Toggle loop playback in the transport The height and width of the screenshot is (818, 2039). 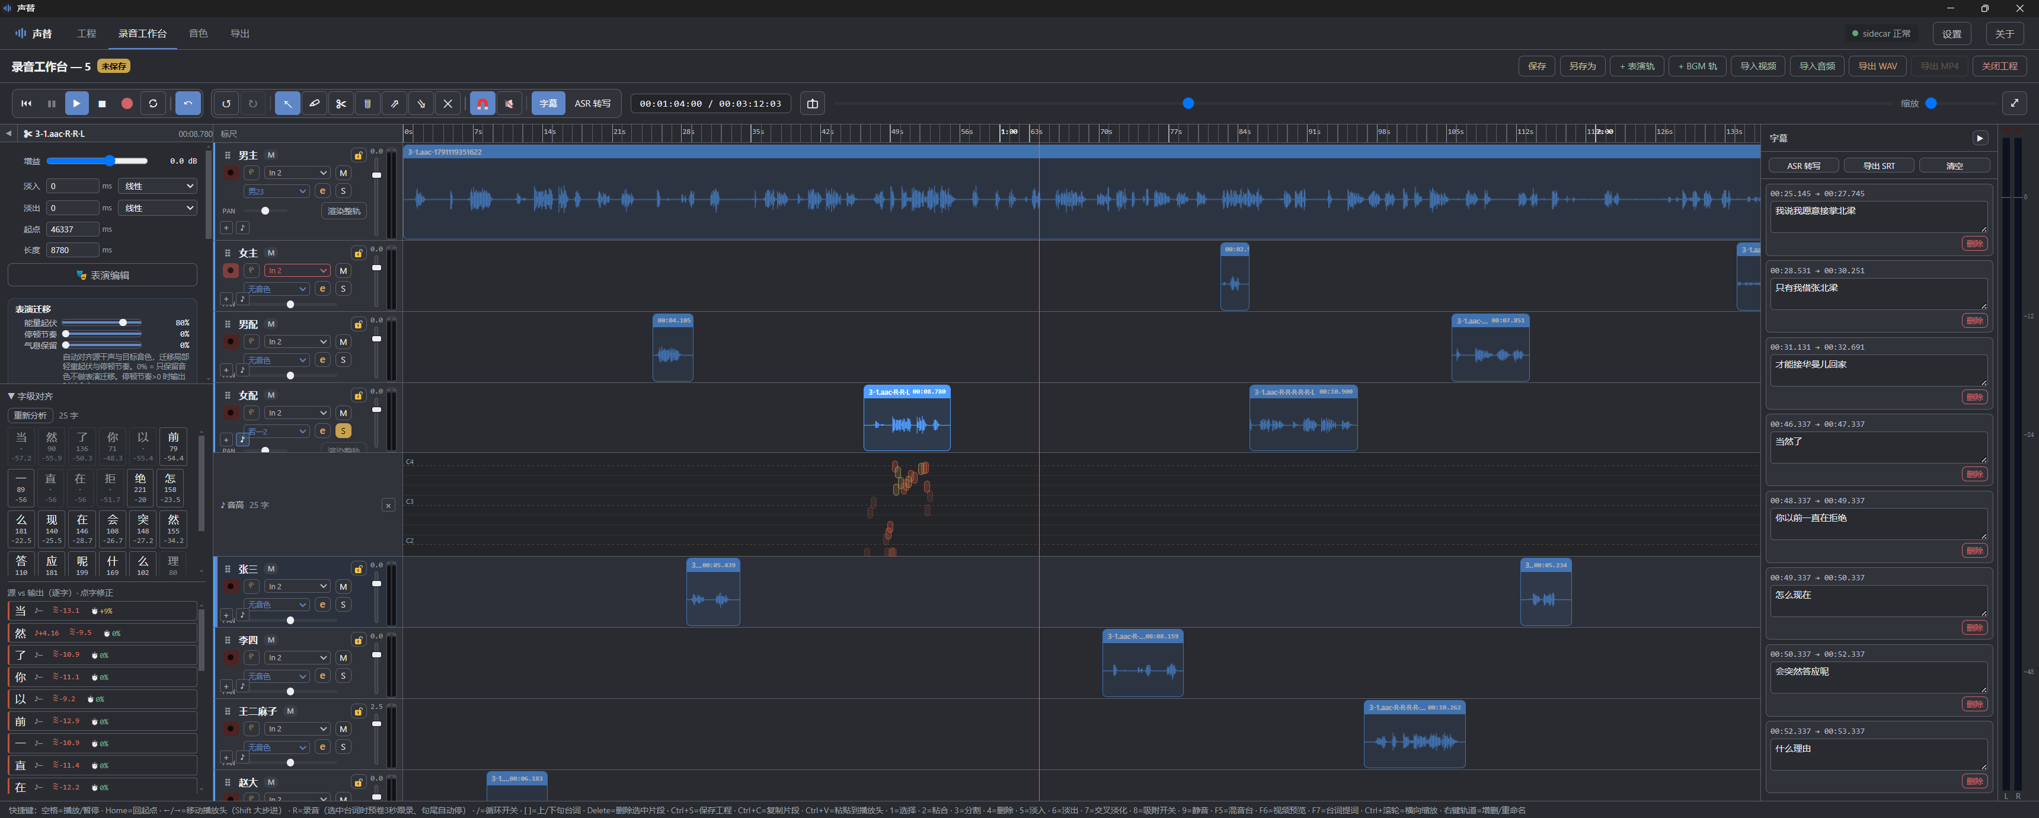pos(153,104)
